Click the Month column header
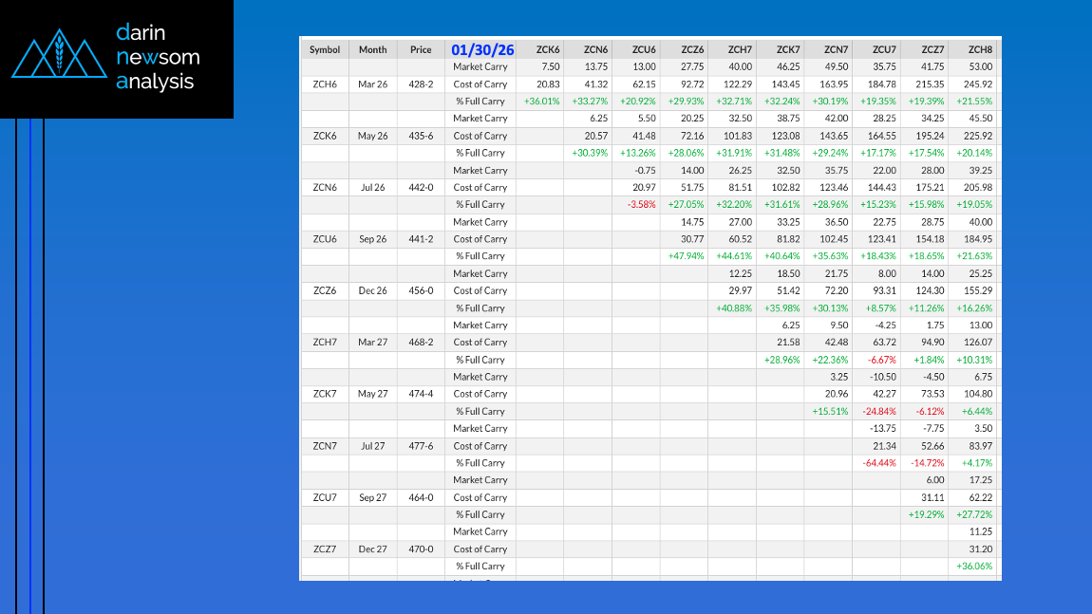1092x614 pixels. (373, 49)
